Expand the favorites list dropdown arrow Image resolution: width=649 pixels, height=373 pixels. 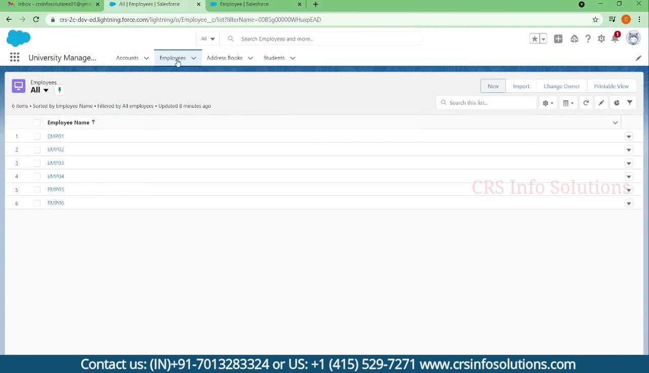[543, 39]
